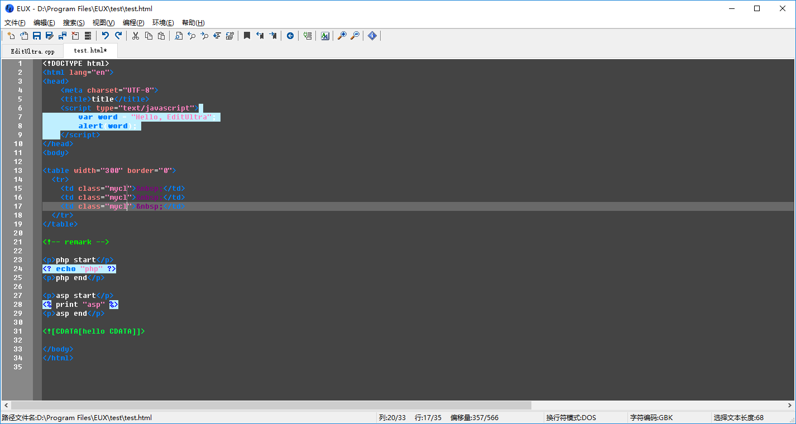This screenshot has width=796, height=424.
Task: Click the Copy icon
Action: point(148,36)
